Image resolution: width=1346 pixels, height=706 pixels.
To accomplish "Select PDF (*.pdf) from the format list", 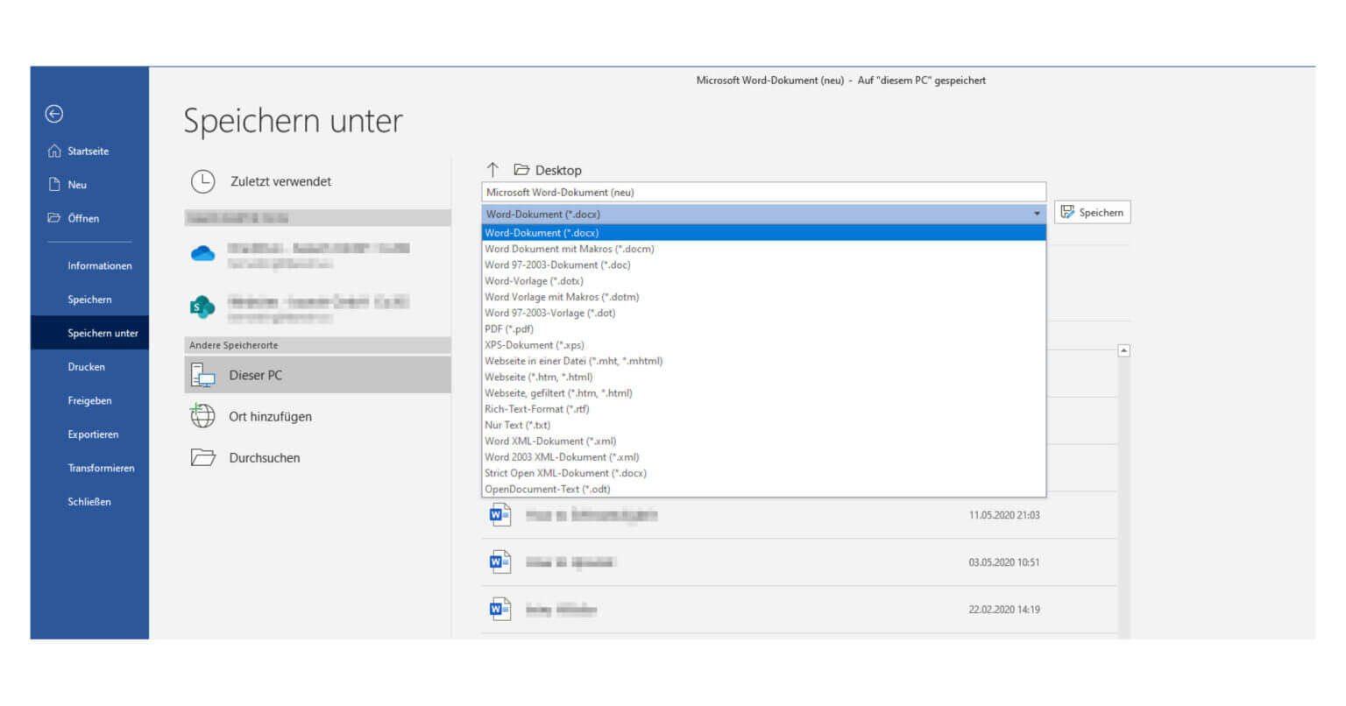I will pyautogui.click(x=509, y=328).
